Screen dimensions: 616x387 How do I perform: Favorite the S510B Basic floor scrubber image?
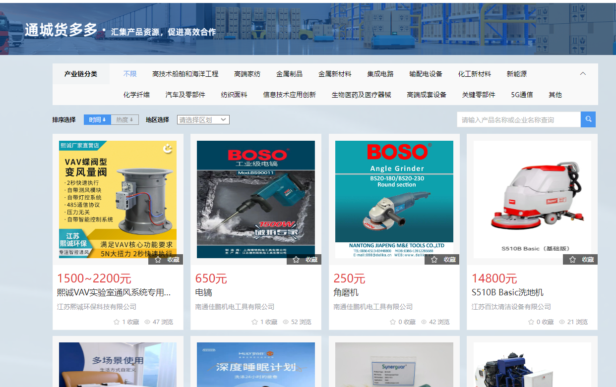point(572,260)
